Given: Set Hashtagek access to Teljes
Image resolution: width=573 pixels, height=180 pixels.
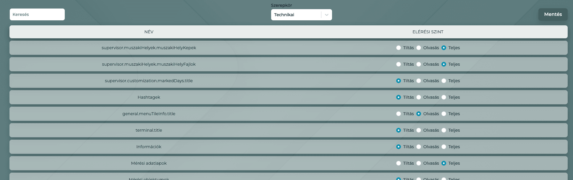Looking at the screenshot, I should click(x=444, y=97).
